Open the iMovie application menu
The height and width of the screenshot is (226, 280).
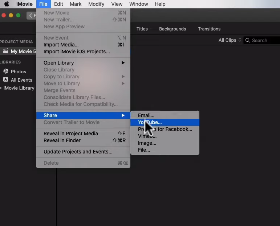tap(24, 4)
